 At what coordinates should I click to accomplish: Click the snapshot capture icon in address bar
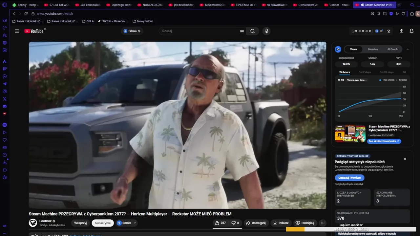pyautogui.click(x=385, y=14)
